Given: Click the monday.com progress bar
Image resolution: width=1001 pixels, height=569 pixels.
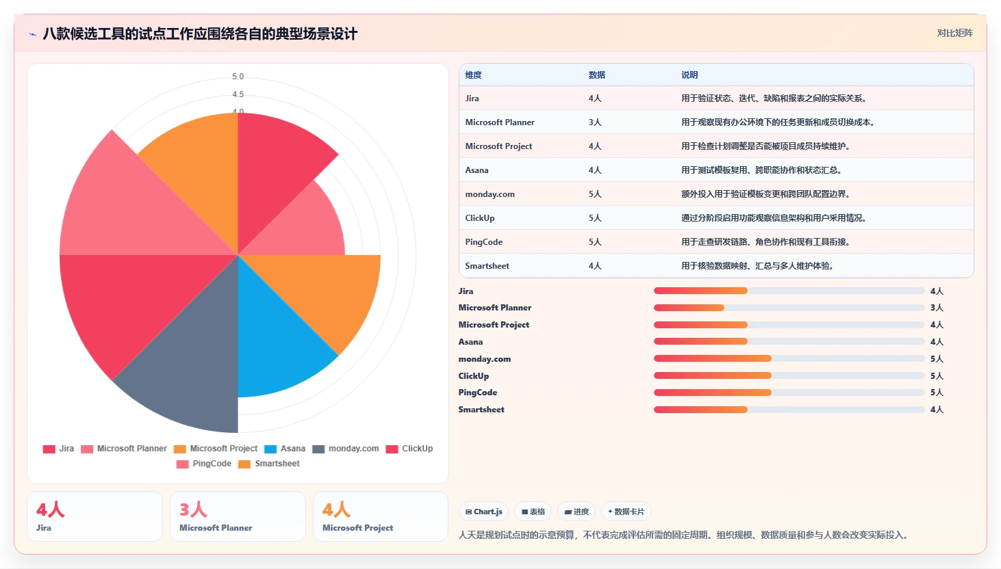Looking at the screenshot, I should 789,358.
